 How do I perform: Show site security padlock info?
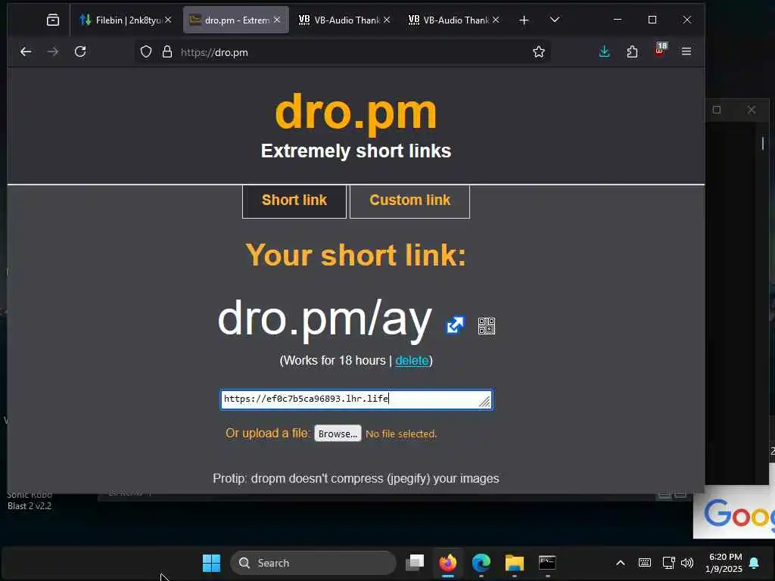167,52
